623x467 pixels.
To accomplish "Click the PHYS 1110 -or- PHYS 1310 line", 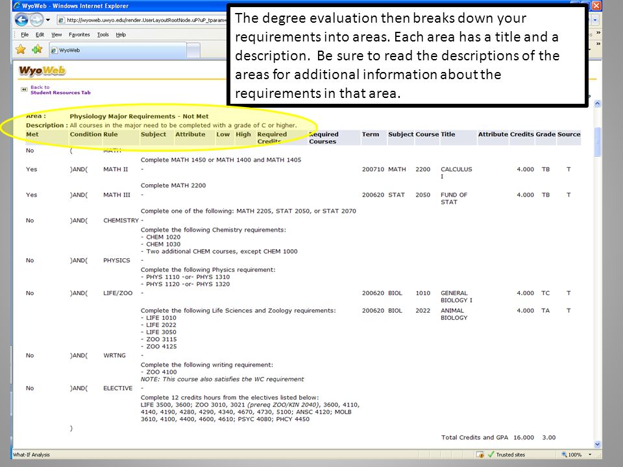I will point(185,277).
